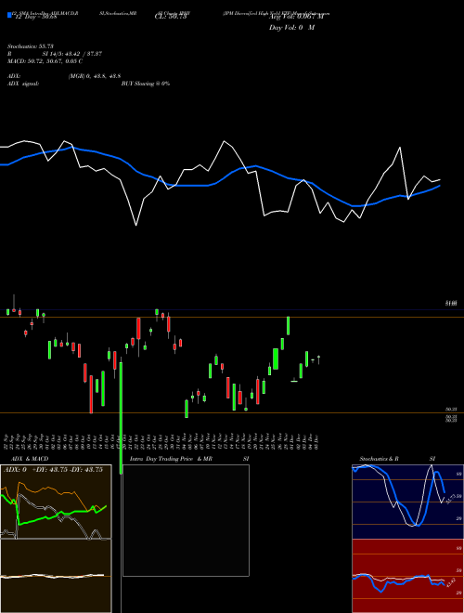Select the 'Stochastics: 53.73' reading
Image resolution: width=464 pixels, height=613 pixels.
pos(31,46)
